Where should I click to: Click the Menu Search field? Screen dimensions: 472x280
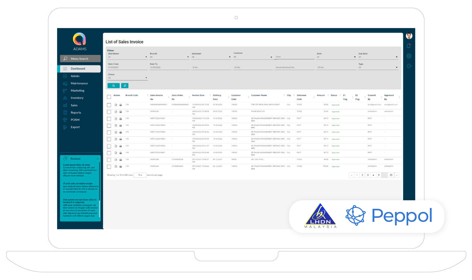point(80,58)
